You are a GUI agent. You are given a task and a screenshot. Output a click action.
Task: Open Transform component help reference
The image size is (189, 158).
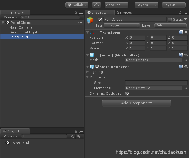coord(181,32)
